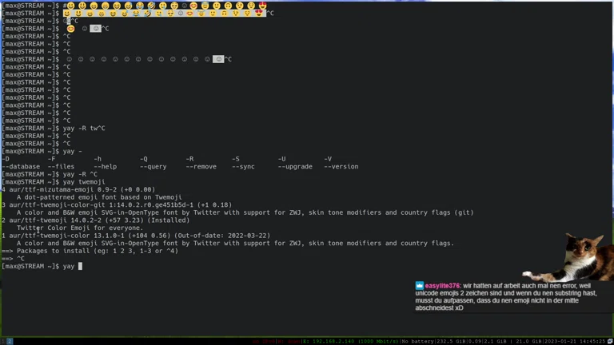Screen dimensions: 614x345
Task: Click 'Twitter Color Emoji for everyone.' description
Action: (x=80, y=228)
